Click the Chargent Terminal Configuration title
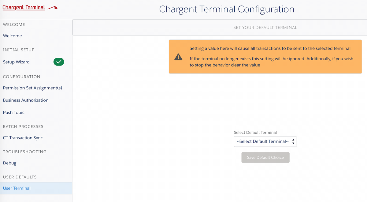Screen dimensions: 367x202 coord(227,9)
